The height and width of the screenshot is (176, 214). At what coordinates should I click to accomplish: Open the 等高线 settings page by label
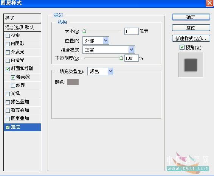tap(23, 77)
